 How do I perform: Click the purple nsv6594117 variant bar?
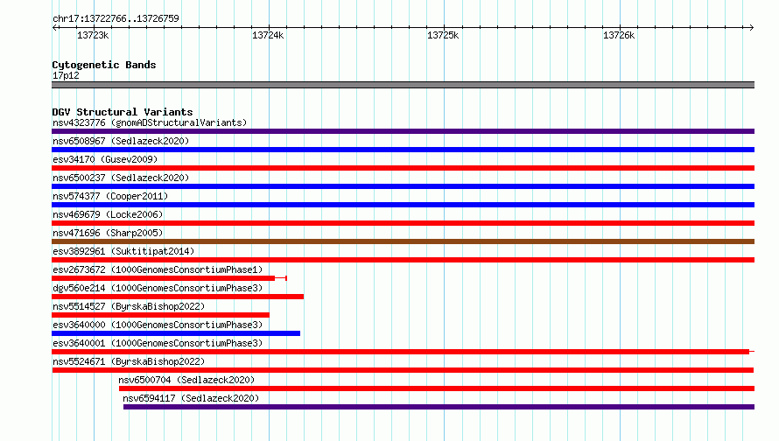pos(439,407)
